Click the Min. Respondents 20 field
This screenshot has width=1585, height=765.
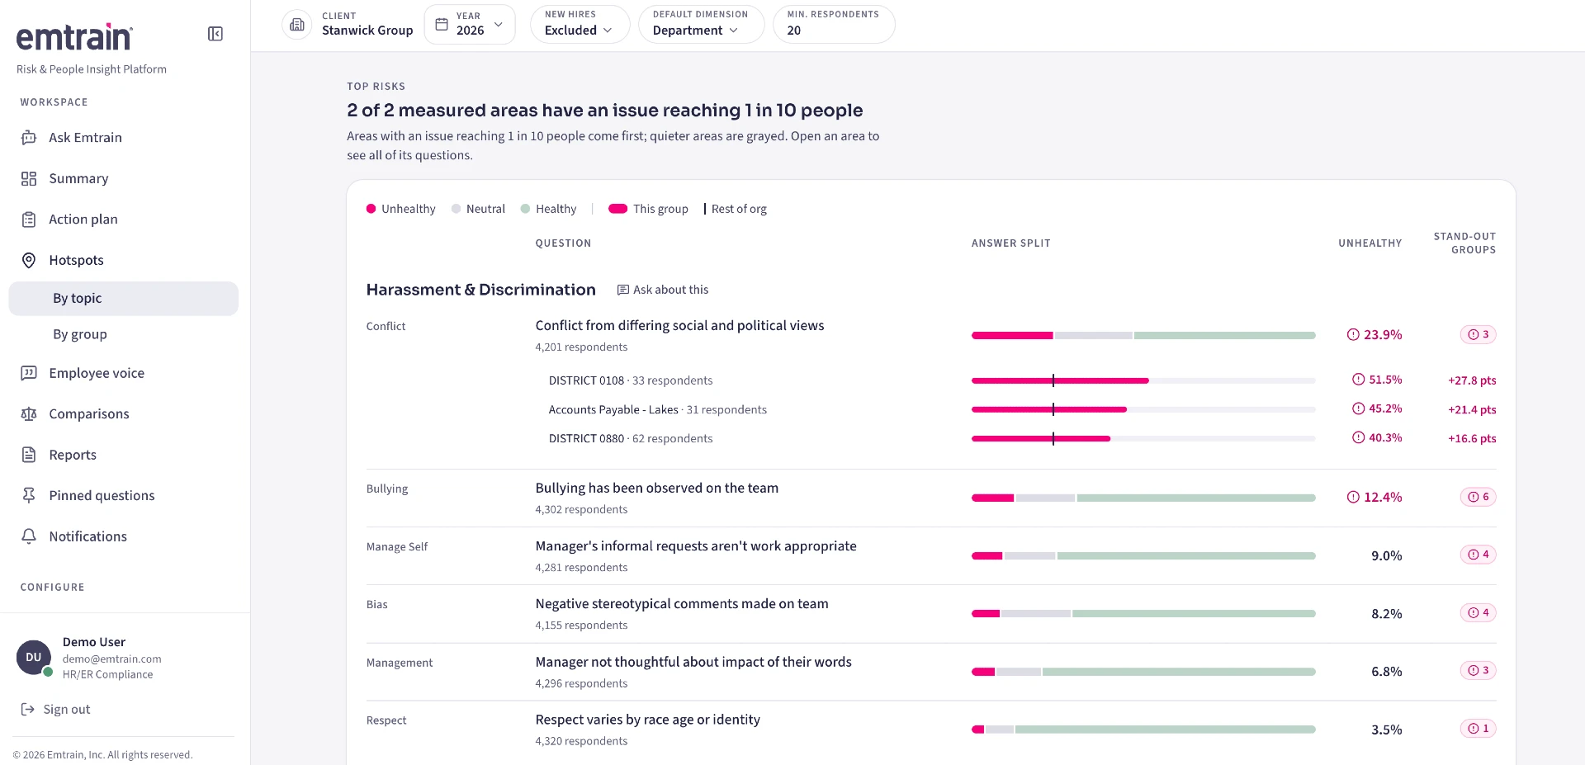[834, 24]
